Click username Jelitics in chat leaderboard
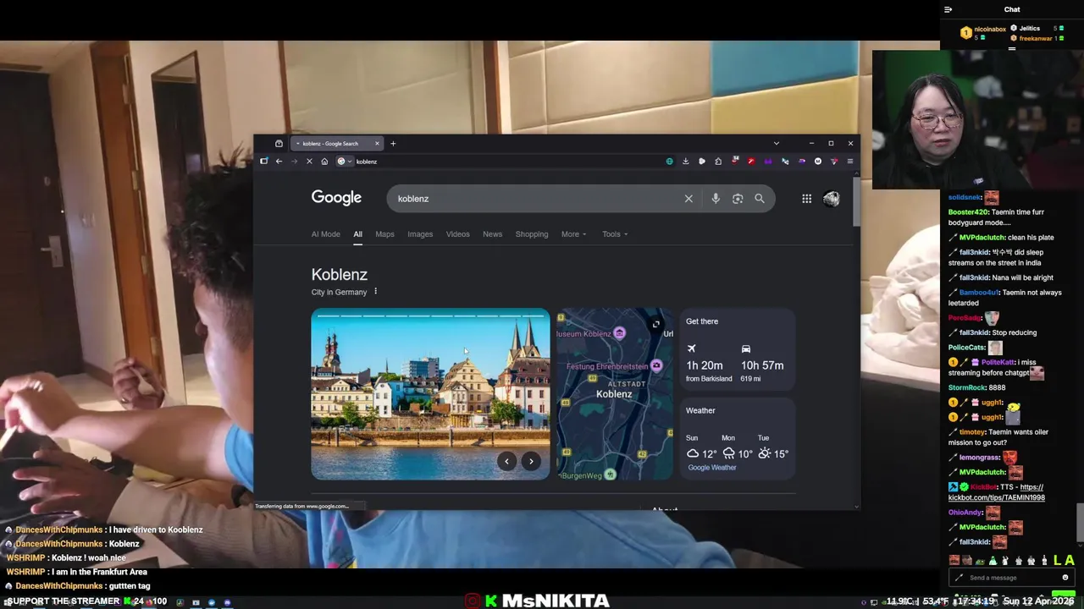The width and height of the screenshot is (1084, 609). (1029, 29)
